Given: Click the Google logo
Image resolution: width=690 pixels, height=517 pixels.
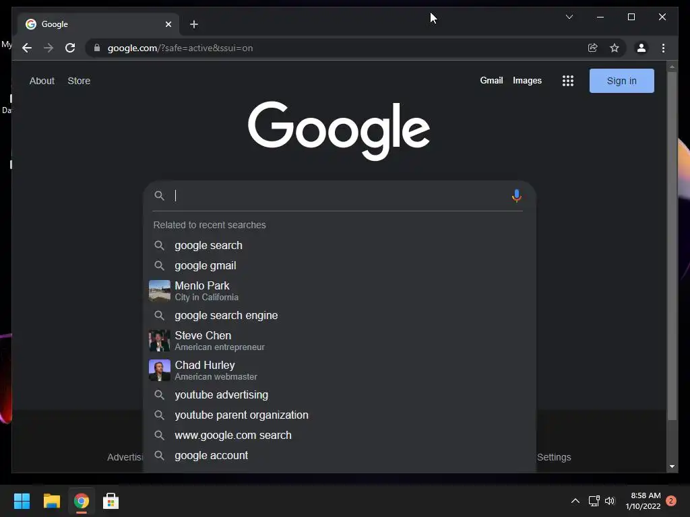Looking at the screenshot, I should pos(339,131).
